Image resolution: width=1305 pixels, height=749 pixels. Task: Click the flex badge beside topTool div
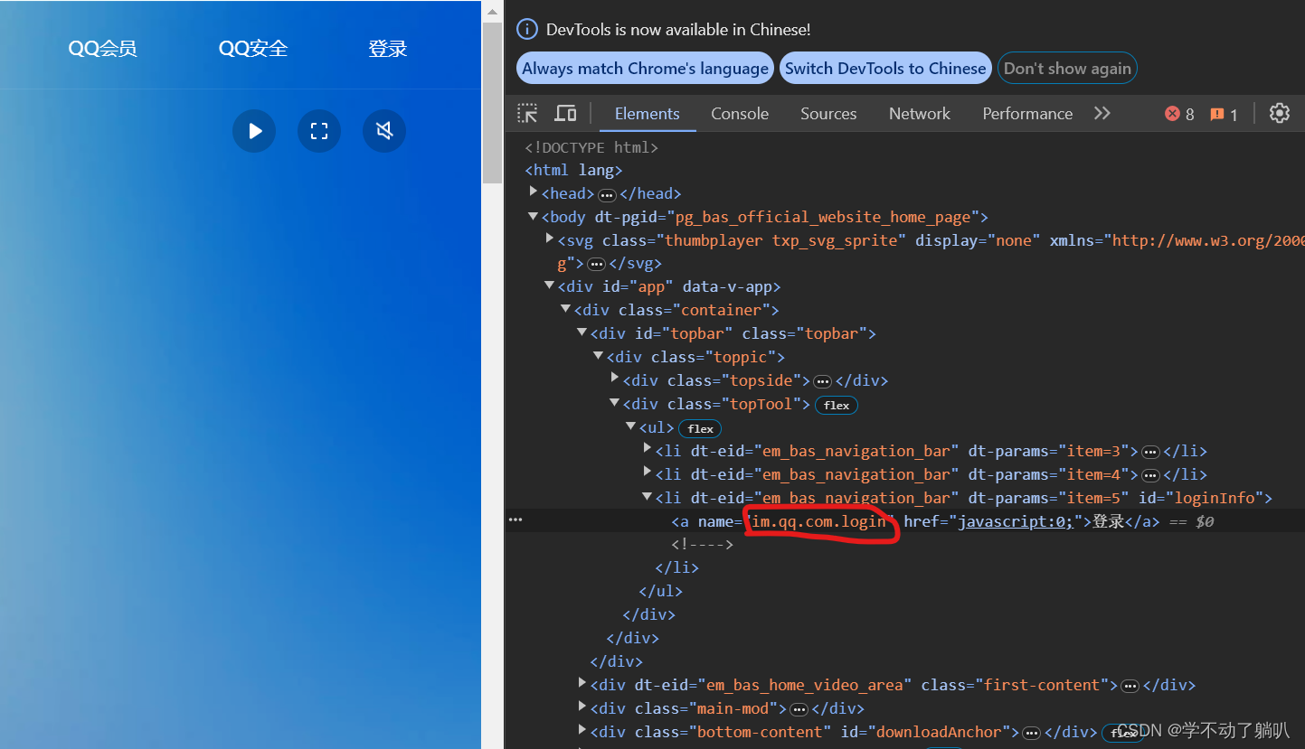(837, 405)
